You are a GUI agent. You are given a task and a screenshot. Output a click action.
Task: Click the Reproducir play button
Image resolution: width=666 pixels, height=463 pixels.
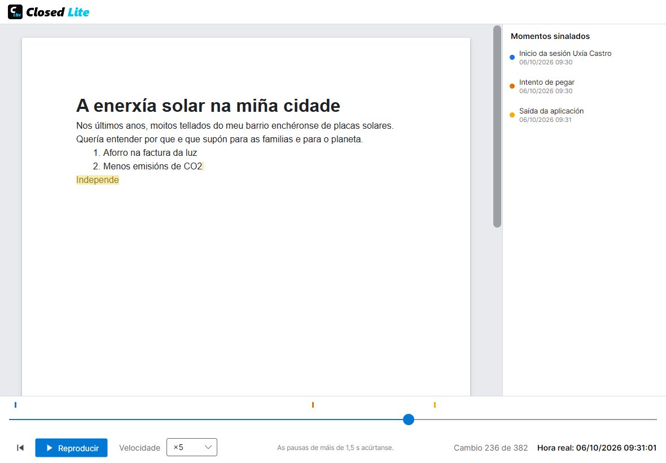point(71,448)
